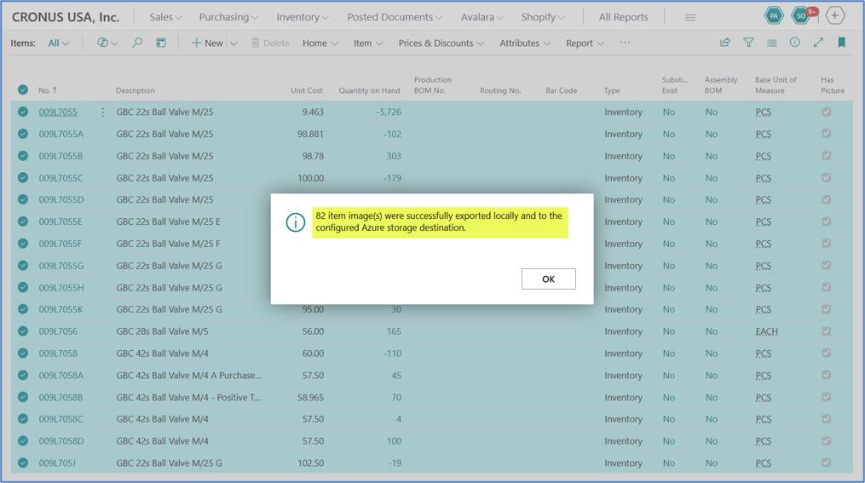865x483 pixels.
Task: Open item 009L7055K link
Action: 61,309
